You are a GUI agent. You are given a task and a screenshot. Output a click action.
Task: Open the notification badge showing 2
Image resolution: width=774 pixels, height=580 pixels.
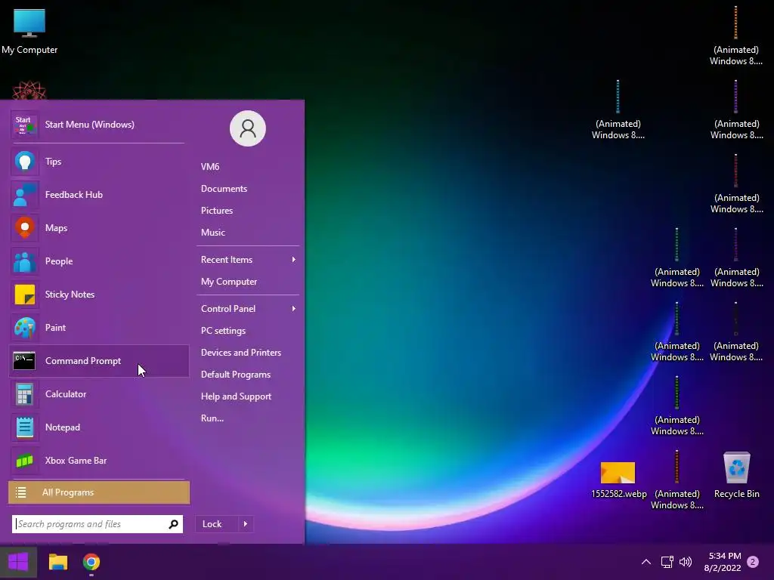(753, 562)
